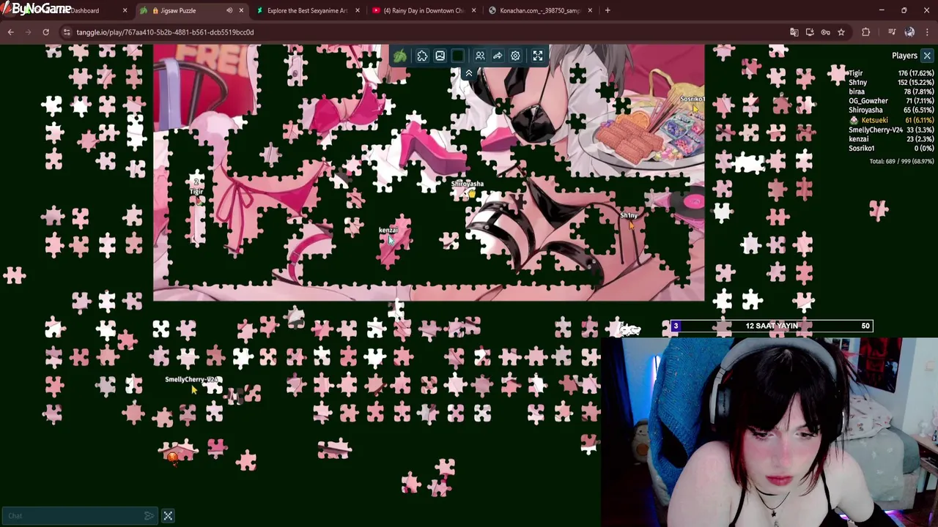The height and width of the screenshot is (527, 938).
Task: Click the kenzai cursor label
Action: tap(388, 231)
